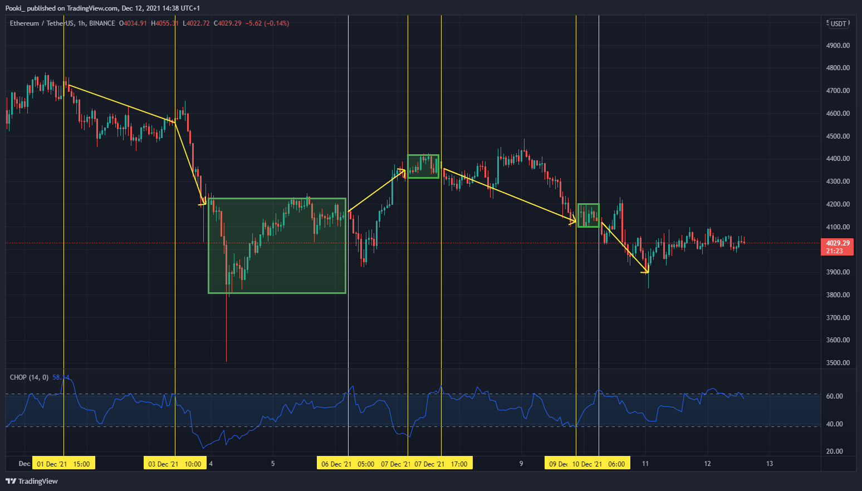
Task: Open the published chart via TradingView.com link
Action: point(91,8)
